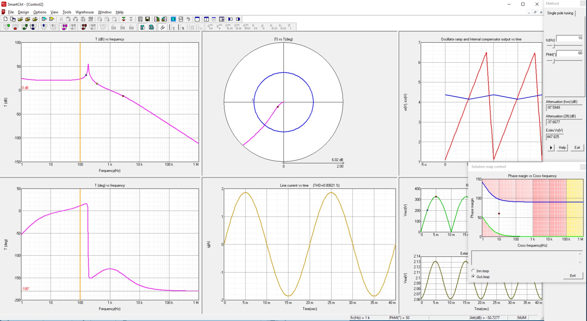The height and width of the screenshot is (321, 587).
Task: Click the Help button in Method panel
Action: (x=562, y=147)
